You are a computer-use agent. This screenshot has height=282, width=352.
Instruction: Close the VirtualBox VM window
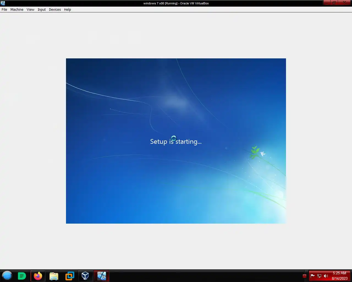[344, 3]
